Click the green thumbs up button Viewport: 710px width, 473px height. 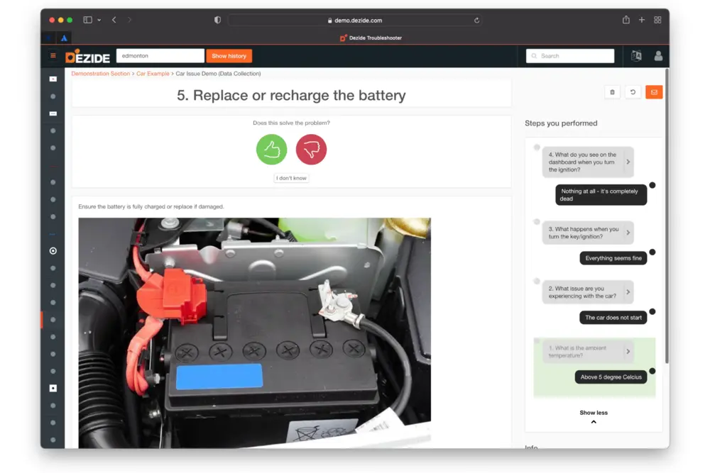pos(271,150)
